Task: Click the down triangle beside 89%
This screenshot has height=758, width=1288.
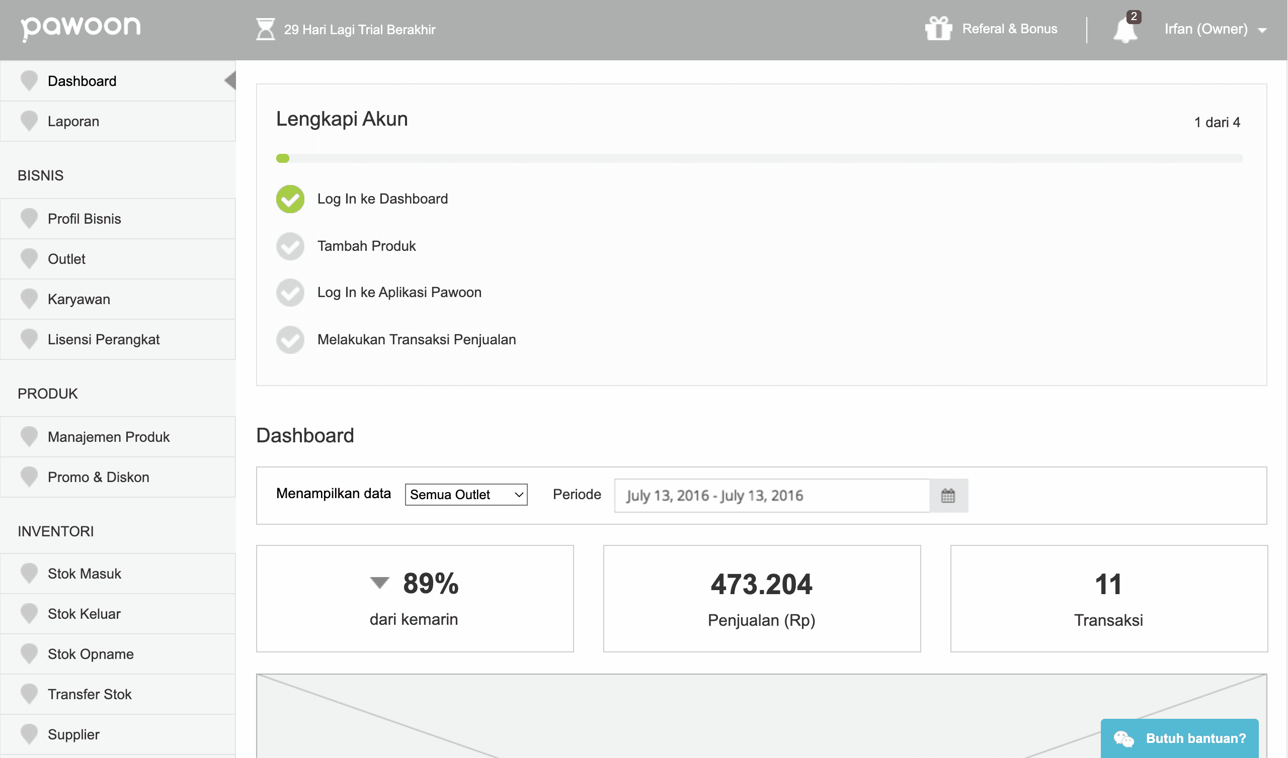Action: point(380,583)
